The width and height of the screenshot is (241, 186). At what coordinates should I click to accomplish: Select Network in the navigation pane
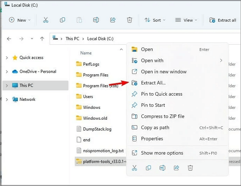tap(27, 100)
